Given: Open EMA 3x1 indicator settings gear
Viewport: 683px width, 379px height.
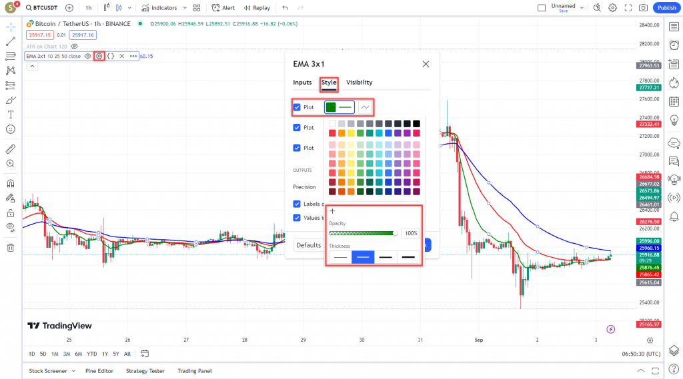Looking at the screenshot, I should coord(99,56).
